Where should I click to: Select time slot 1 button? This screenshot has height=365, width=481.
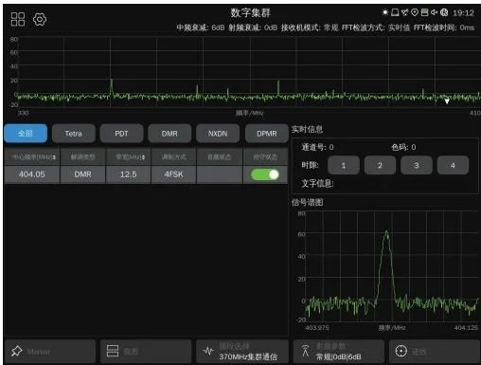344,165
